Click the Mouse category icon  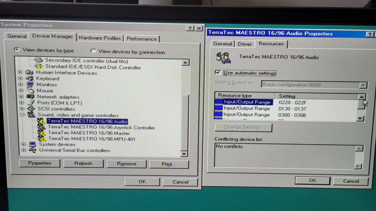[x=30, y=90]
